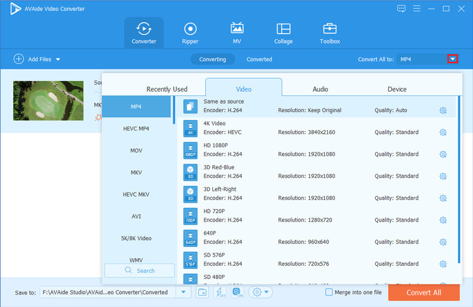Image resolution: width=473 pixels, height=307 pixels.
Task: Select the Device format tab
Action: [397, 89]
